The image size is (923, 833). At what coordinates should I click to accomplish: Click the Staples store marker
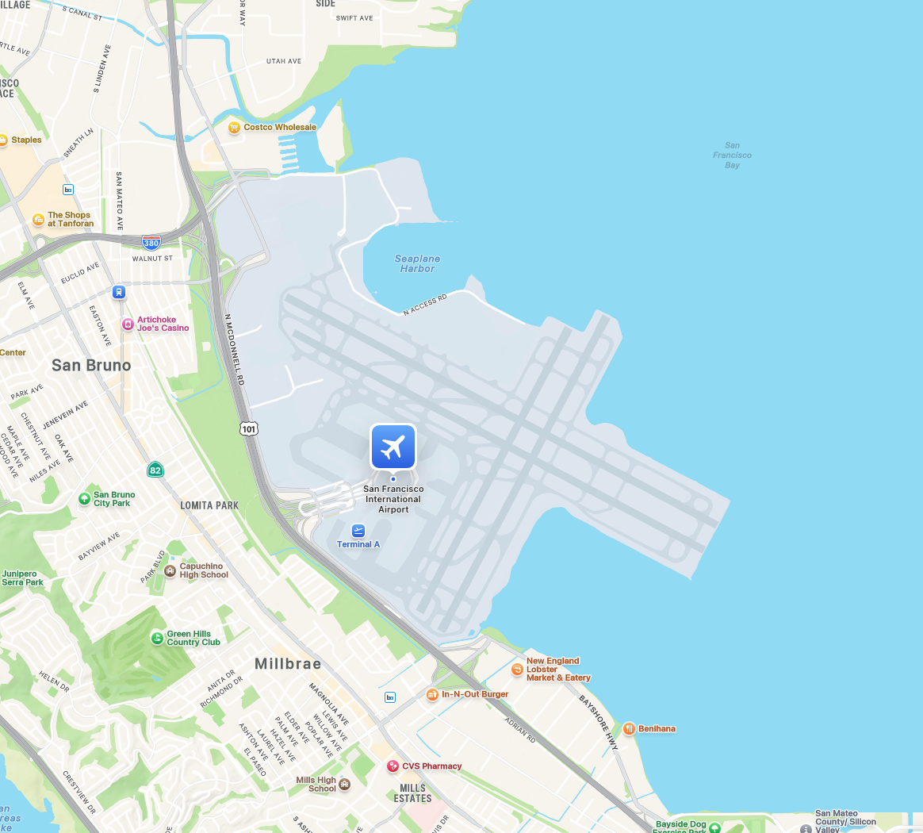(3, 140)
